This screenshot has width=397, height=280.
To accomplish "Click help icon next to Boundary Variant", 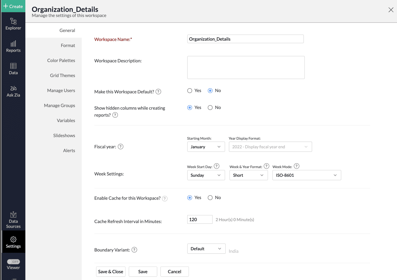I will [x=134, y=250].
